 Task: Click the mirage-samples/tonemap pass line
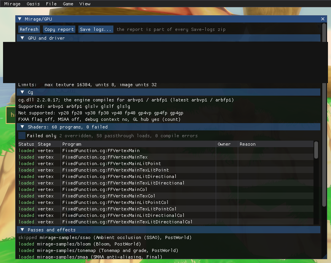pyautogui.click(x=99, y=250)
